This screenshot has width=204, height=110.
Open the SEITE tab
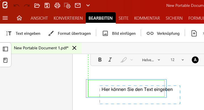point(123,18)
